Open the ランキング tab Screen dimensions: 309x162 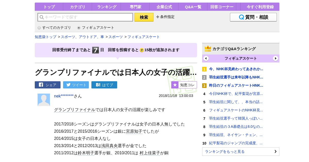click(107, 7)
